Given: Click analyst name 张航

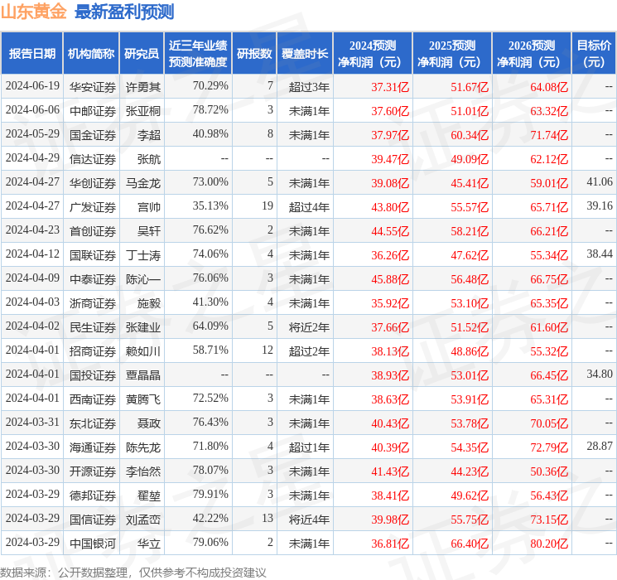Looking at the screenshot, I should pyautogui.click(x=149, y=159).
